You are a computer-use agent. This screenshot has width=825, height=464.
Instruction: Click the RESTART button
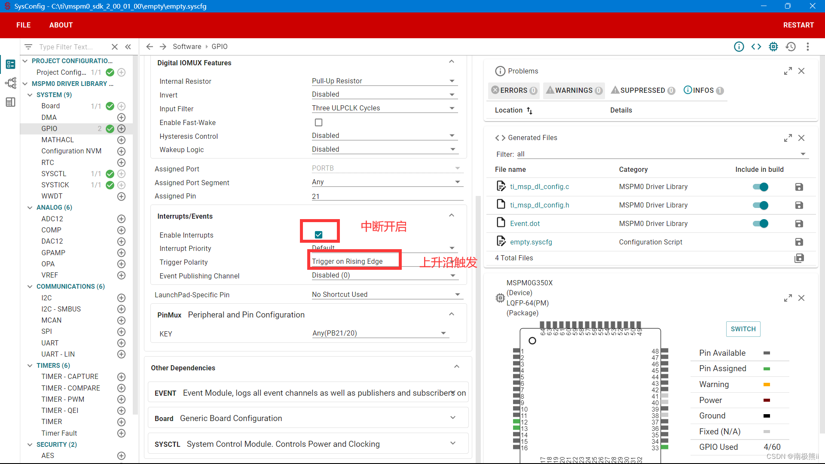pyautogui.click(x=798, y=25)
